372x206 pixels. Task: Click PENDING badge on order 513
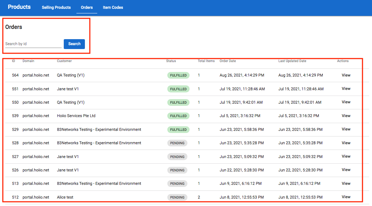177,184
